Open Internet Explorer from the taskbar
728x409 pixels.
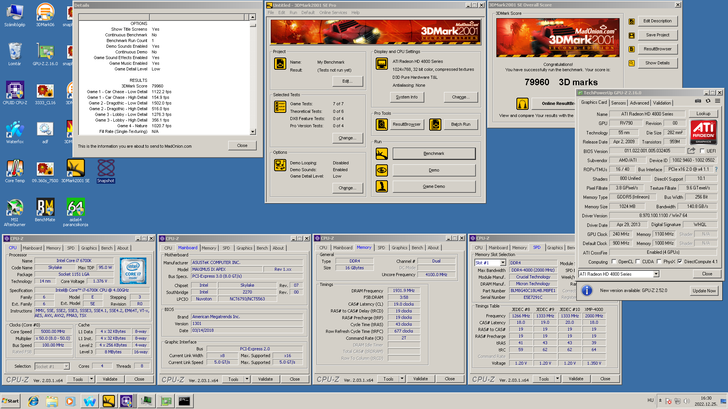(x=33, y=401)
